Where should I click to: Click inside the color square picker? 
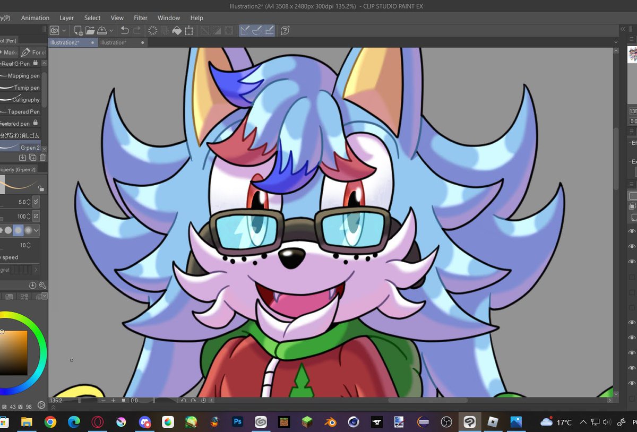(x=13, y=353)
